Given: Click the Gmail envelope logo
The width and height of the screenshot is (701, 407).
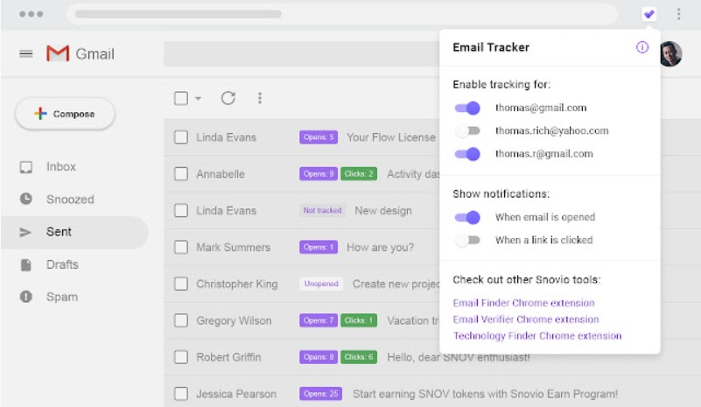Looking at the screenshot, I should 58,53.
